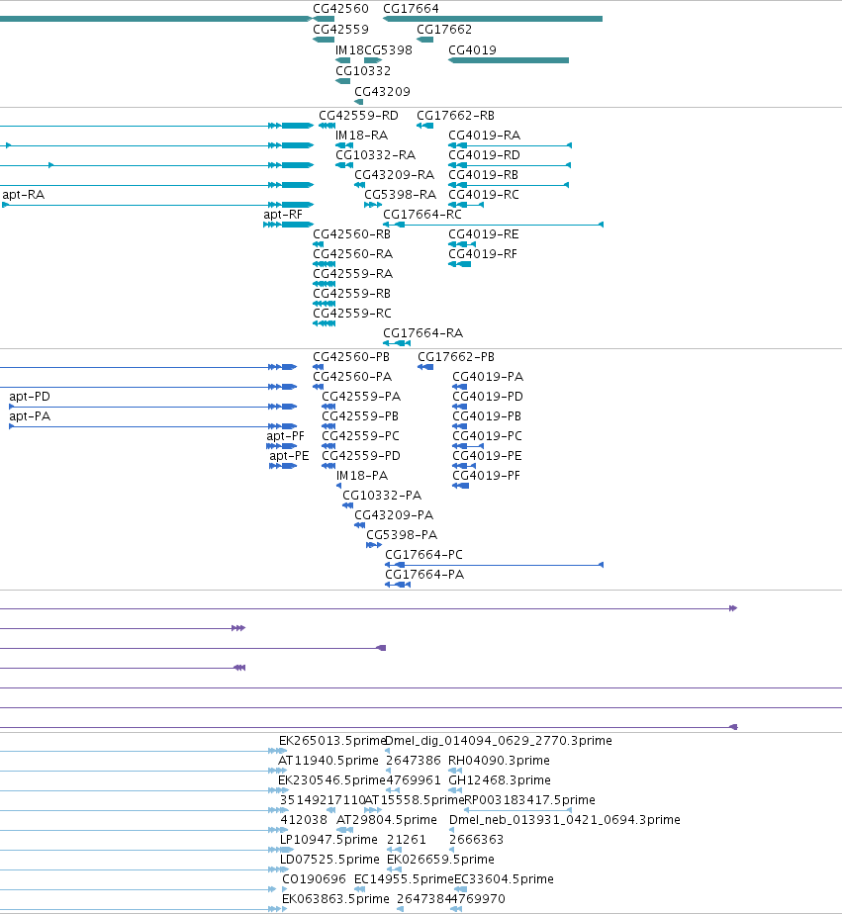Click the apt-PF protein label
842x914 pixels.
[x=286, y=436]
